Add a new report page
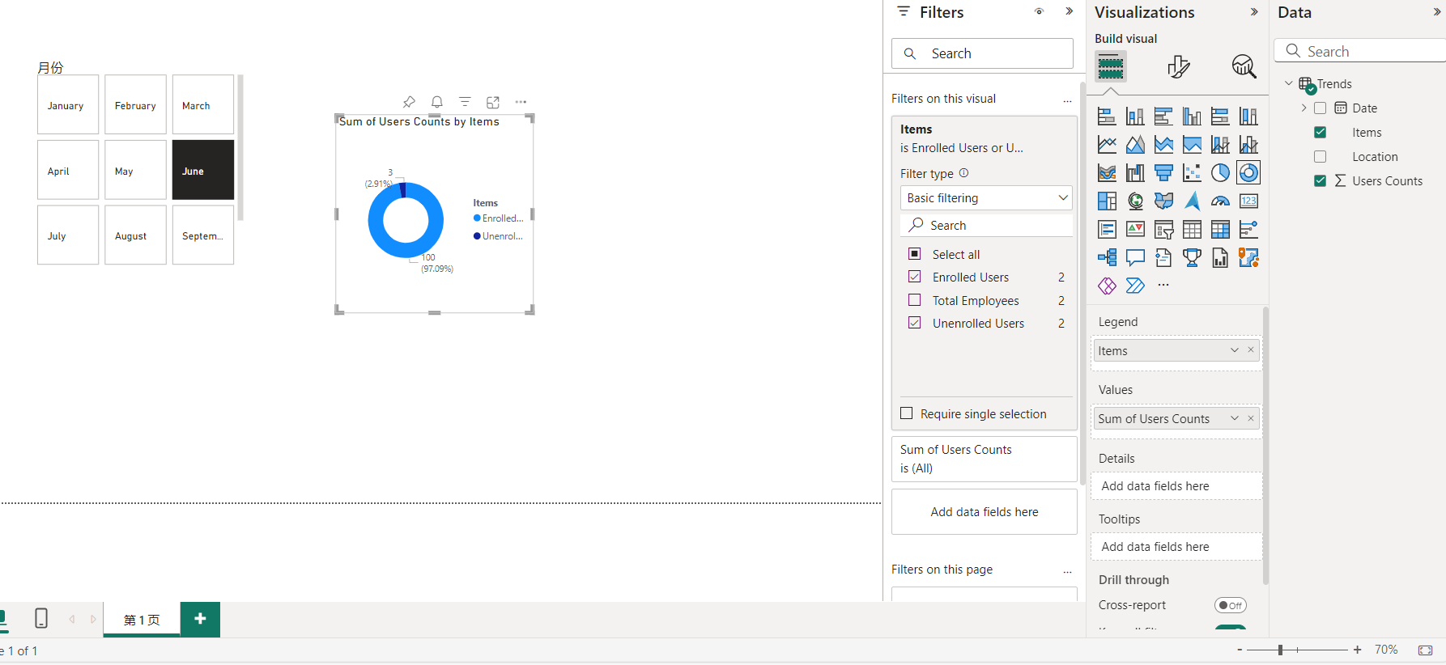The height and width of the screenshot is (665, 1446). coord(200,619)
